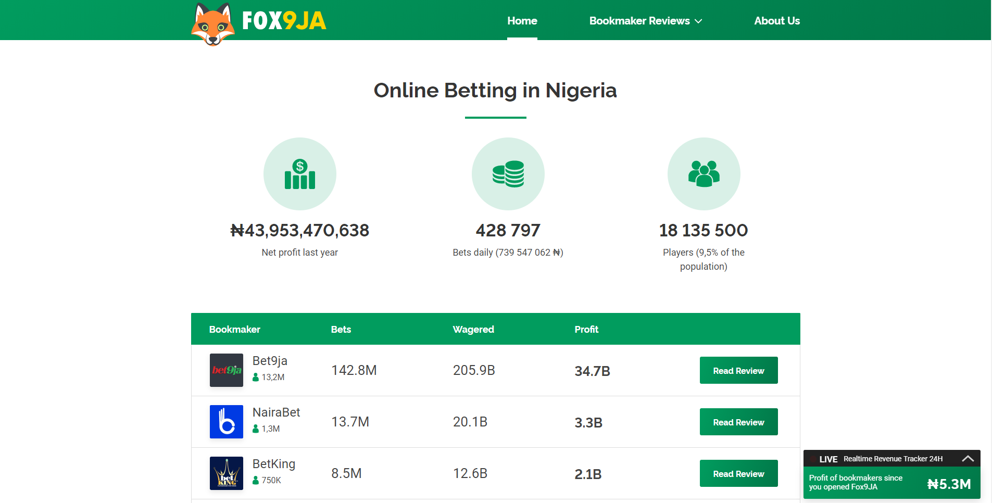Click the stacked coins bets icon
The height and width of the screenshot is (503, 992).
(508, 174)
